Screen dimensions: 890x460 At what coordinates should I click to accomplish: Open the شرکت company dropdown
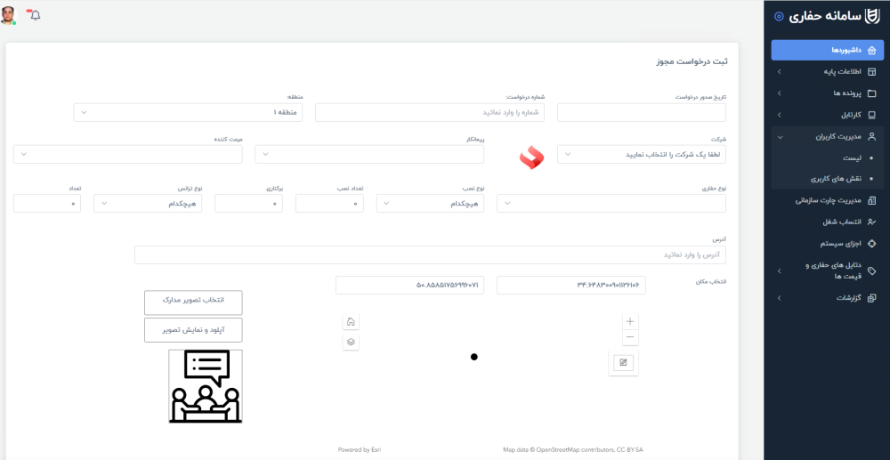tap(641, 154)
